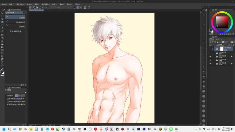
Task: Expand the fourth layer folder
Action: tap(215, 60)
